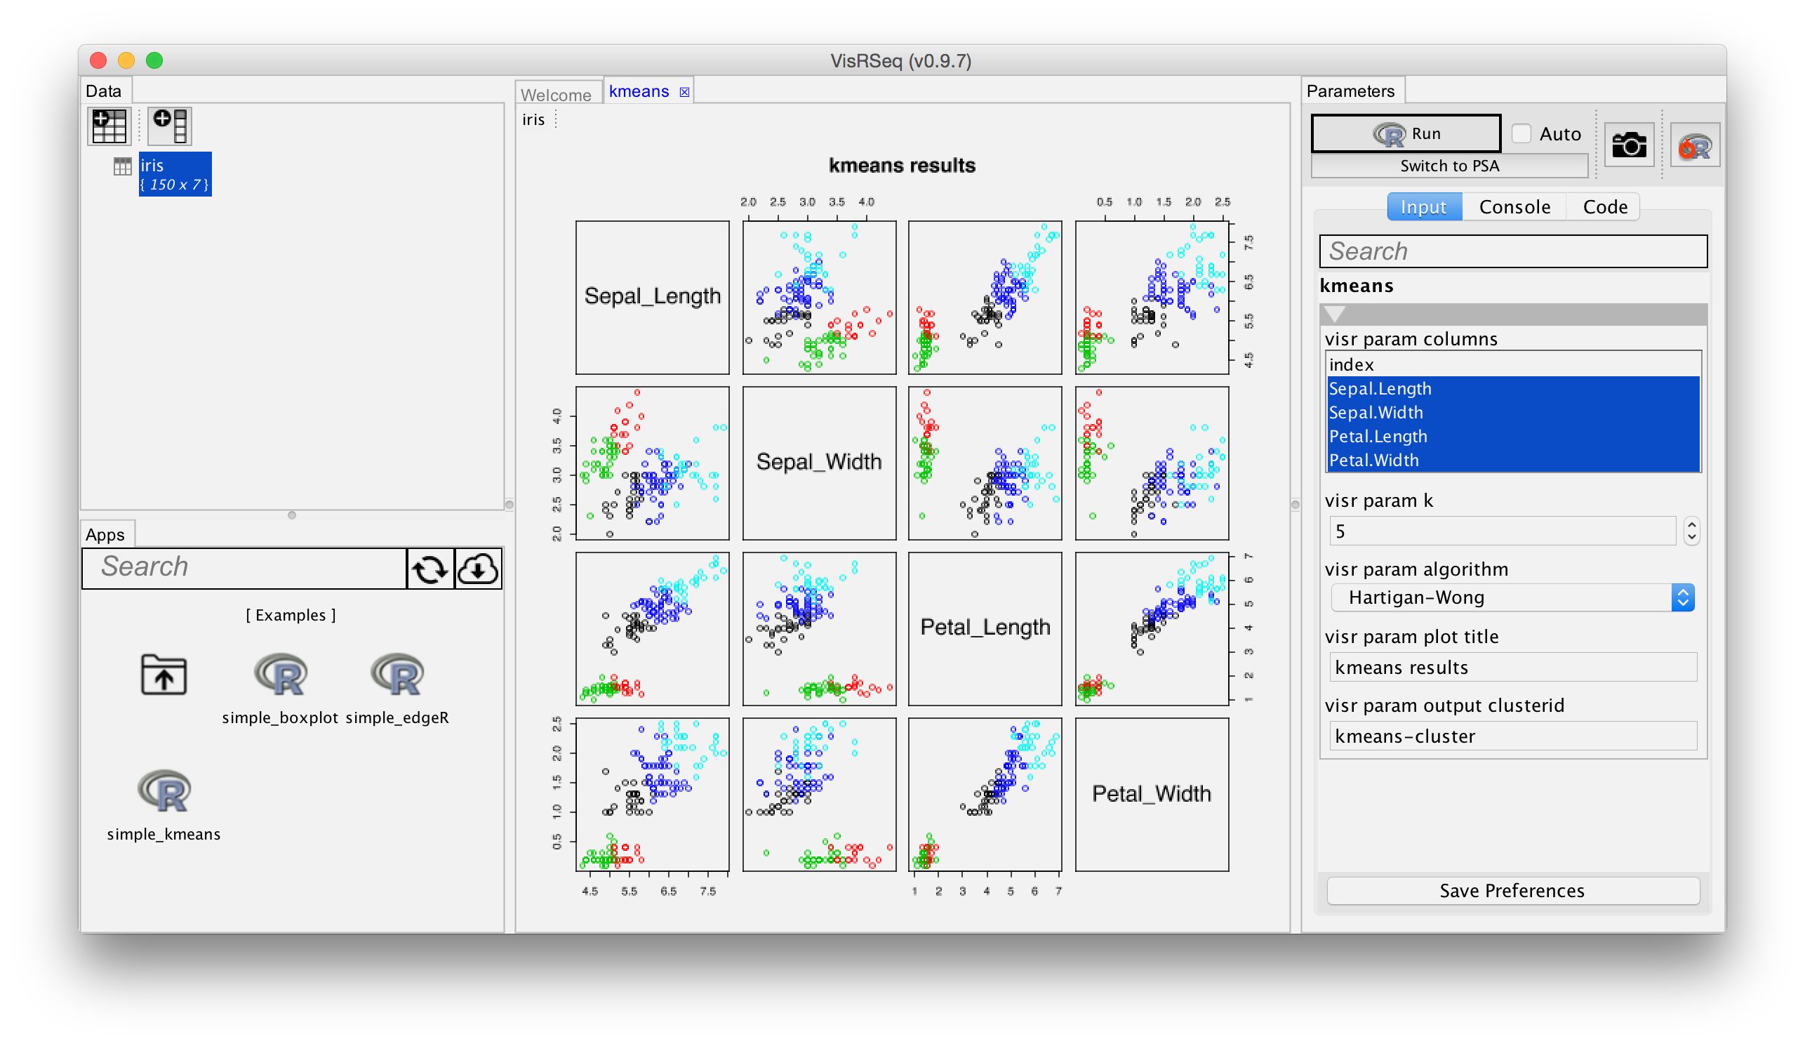Click the refresh apps icon

click(429, 569)
